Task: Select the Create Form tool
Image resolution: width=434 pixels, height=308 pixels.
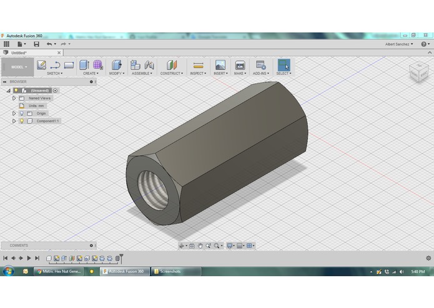Action: (x=97, y=65)
